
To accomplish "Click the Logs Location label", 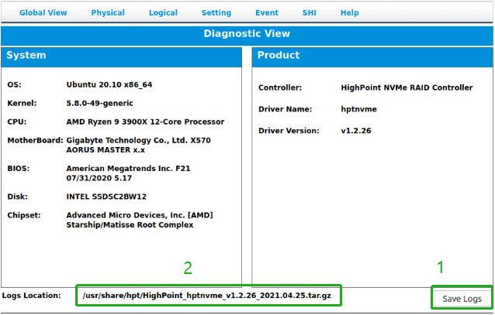I will (x=31, y=296).
